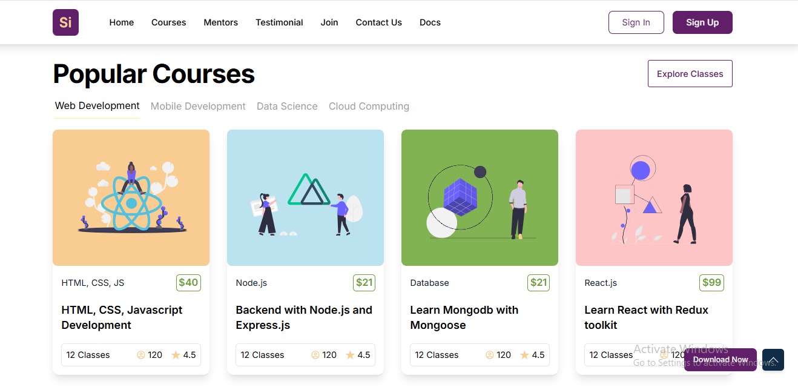
Task: Click the 4.5 rating on the HTML, CSS, Javascript card
Action: (x=190, y=355)
